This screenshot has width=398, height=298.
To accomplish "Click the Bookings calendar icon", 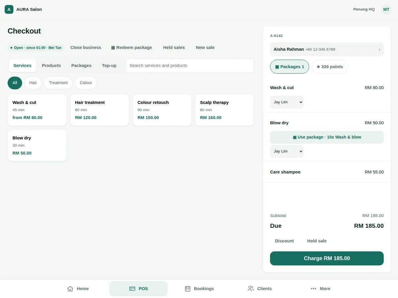I will click(188, 289).
